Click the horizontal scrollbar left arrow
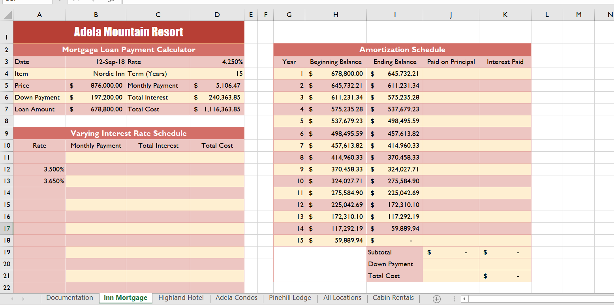The height and width of the screenshot is (305, 614). (x=464, y=299)
